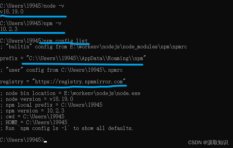Click the node -v command text
Screen dimensions: 233x148
coord(54,6)
